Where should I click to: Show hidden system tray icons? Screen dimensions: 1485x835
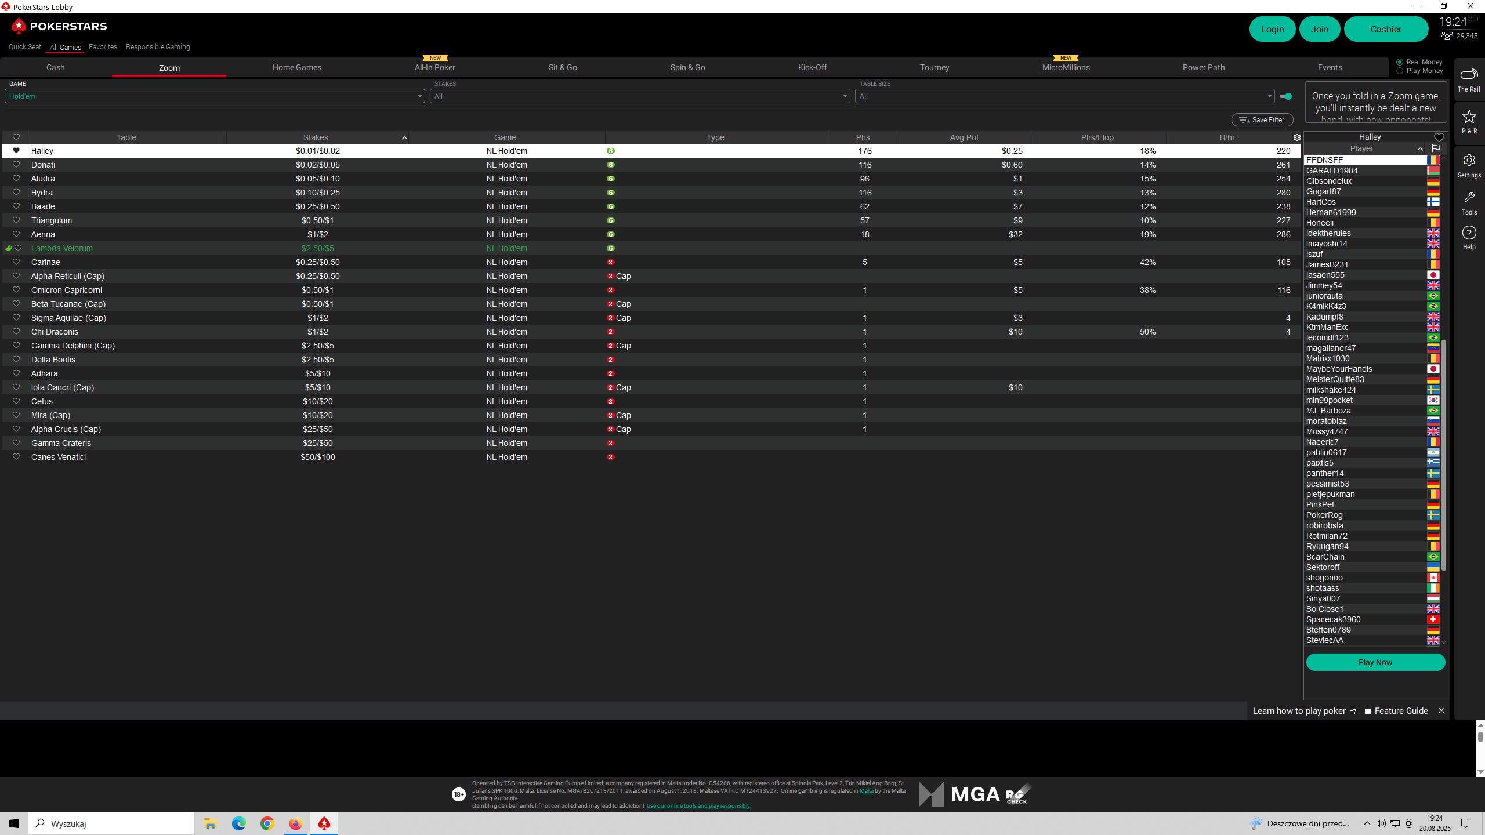(1367, 823)
